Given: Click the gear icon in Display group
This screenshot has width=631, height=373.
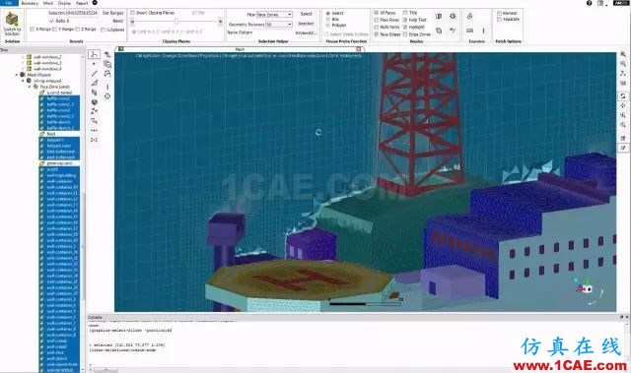Looking at the screenshot, I should pyautogui.click(x=453, y=16).
